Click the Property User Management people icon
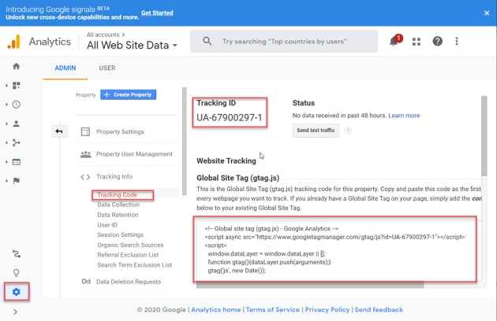 pos(85,154)
